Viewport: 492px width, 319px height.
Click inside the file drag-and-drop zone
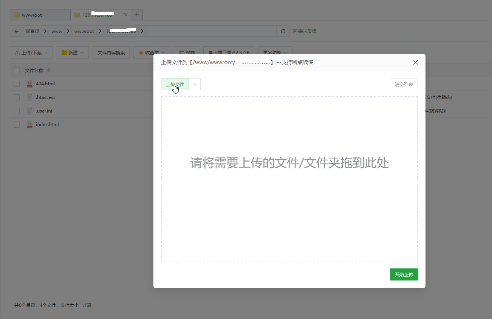click(x=289, y=179)
